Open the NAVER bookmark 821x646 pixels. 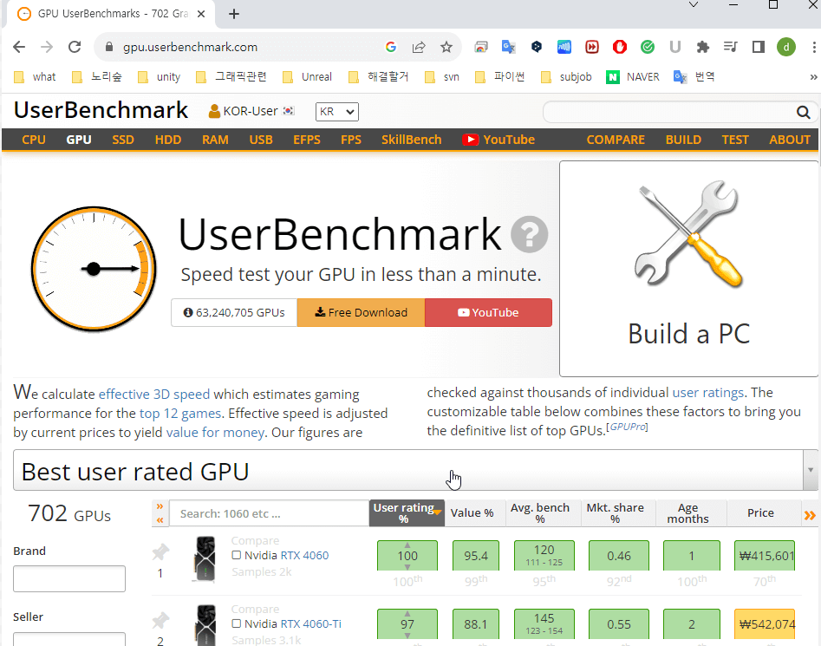click(x=633, y=77)
